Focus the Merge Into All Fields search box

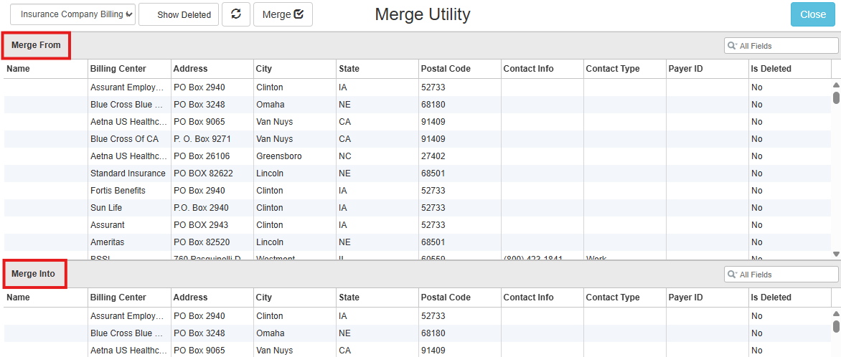point(781,275)
